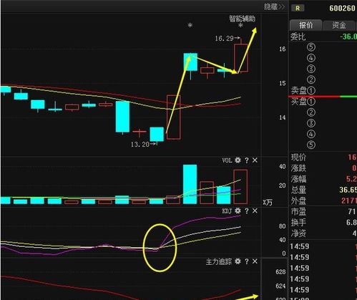Open KDJ indicator help question mark
The image size is (357, 300).
click(x=247, y=211)
